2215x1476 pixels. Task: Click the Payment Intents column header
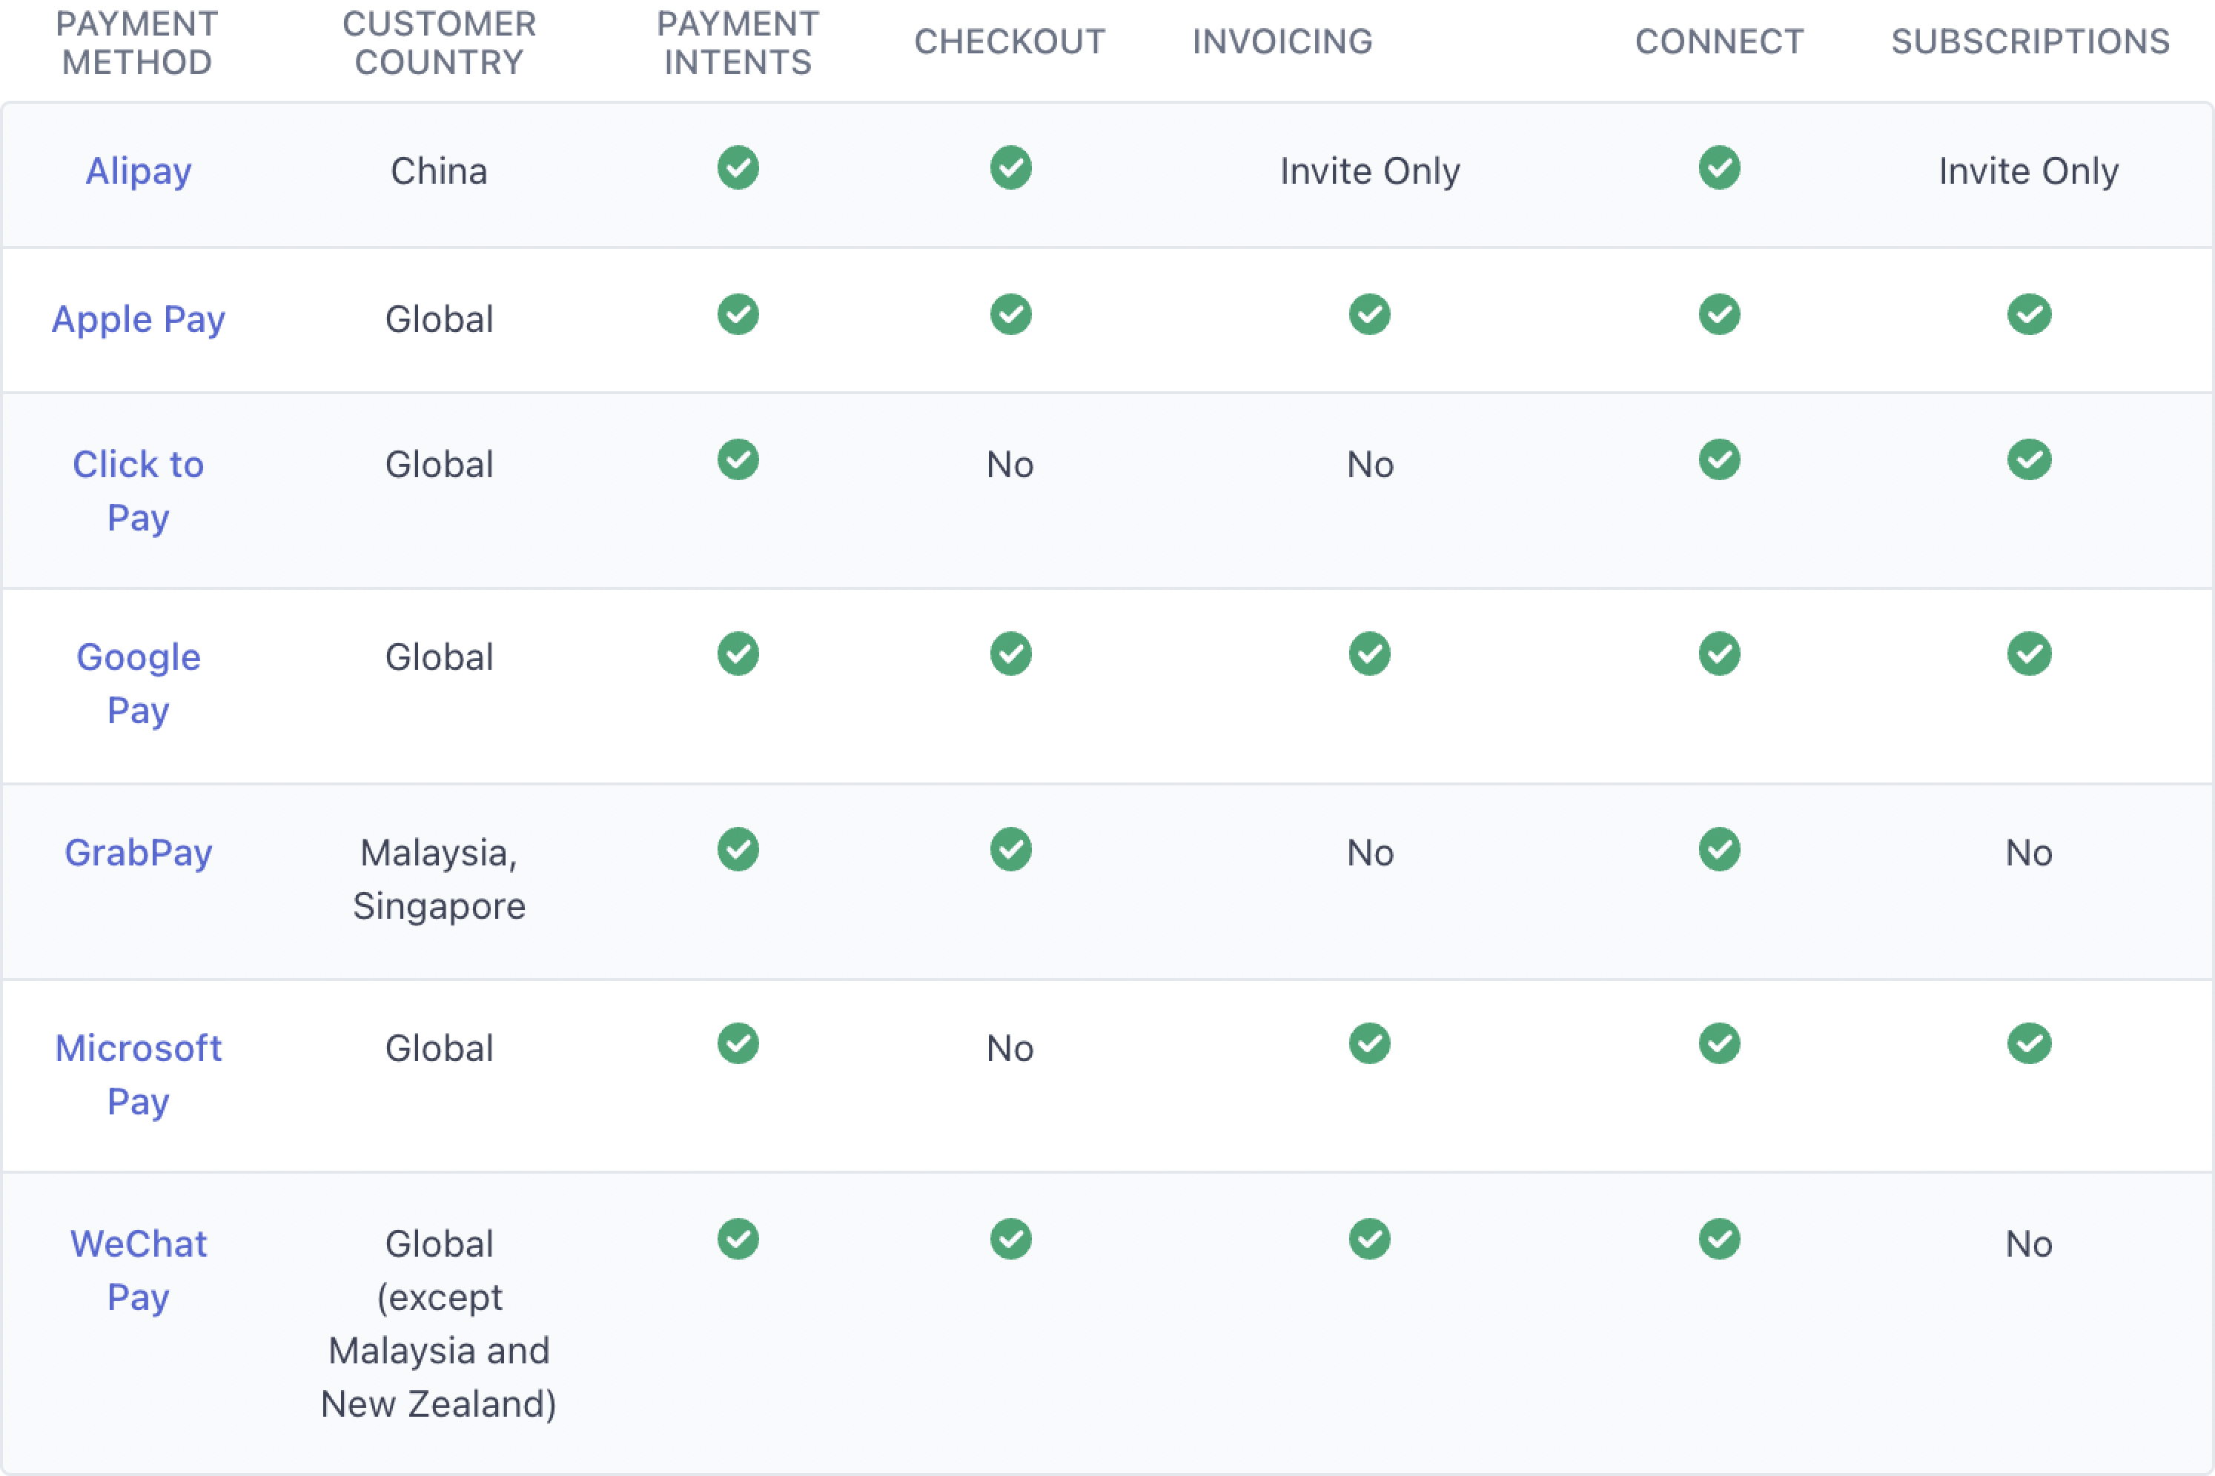pos(738,42)
